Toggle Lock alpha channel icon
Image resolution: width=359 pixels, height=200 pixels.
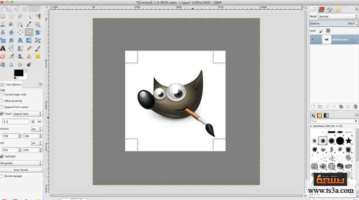(x=328, y=30)
